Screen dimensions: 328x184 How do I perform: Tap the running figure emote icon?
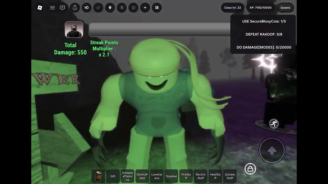point(110,8)
